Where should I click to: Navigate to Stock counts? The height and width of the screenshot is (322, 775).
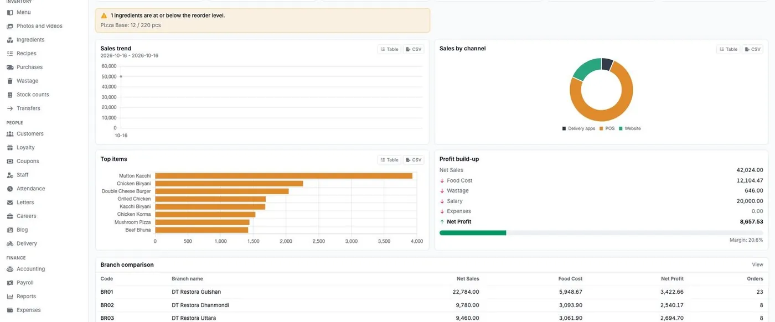[33, 95]
